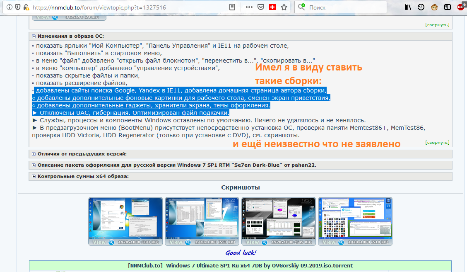This screenshot has height=272, width=467.
Task: Click the Greasemonkey monkey icon
Action: 434,7
